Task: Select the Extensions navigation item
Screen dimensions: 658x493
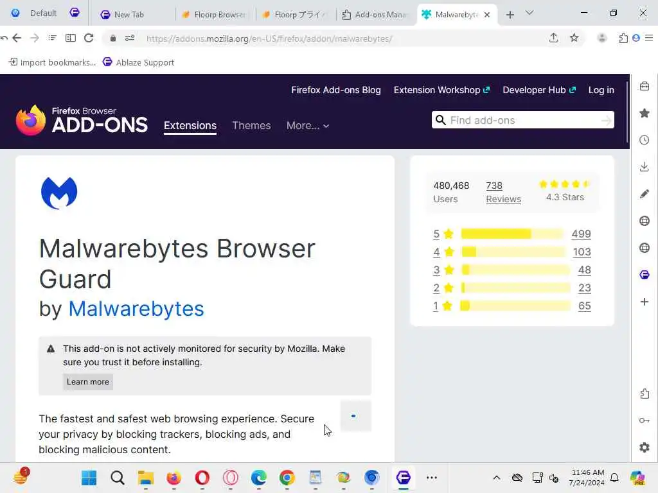Action: 190,125
